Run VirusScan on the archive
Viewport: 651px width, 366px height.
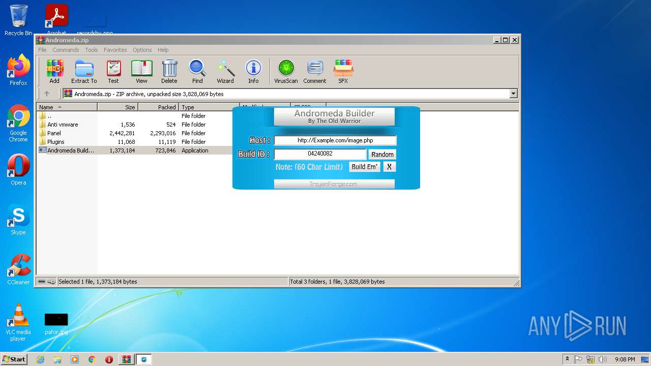286,71
